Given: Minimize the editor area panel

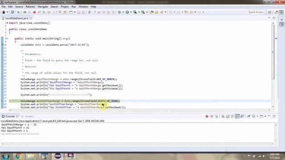Looking at the screenshot, I should (269, 18).
